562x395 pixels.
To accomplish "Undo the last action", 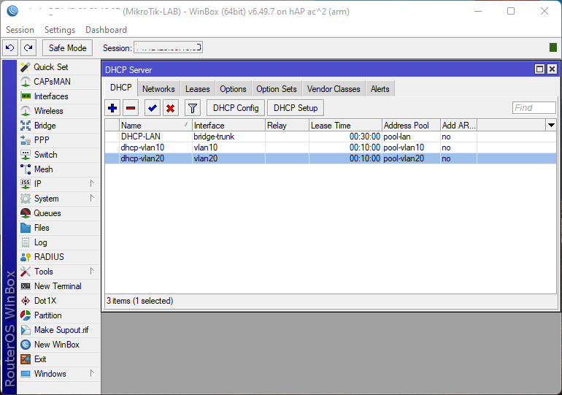I will click(x=10, y=48).
